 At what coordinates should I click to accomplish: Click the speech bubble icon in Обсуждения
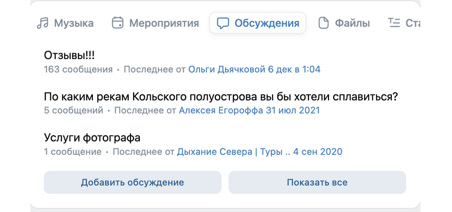(223, 23)
